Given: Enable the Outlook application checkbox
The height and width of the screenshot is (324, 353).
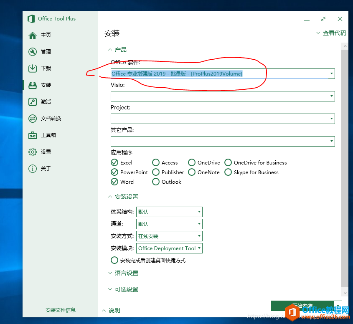Looking at the screenshot, I should pyautogui.click(x=155, y=182).
